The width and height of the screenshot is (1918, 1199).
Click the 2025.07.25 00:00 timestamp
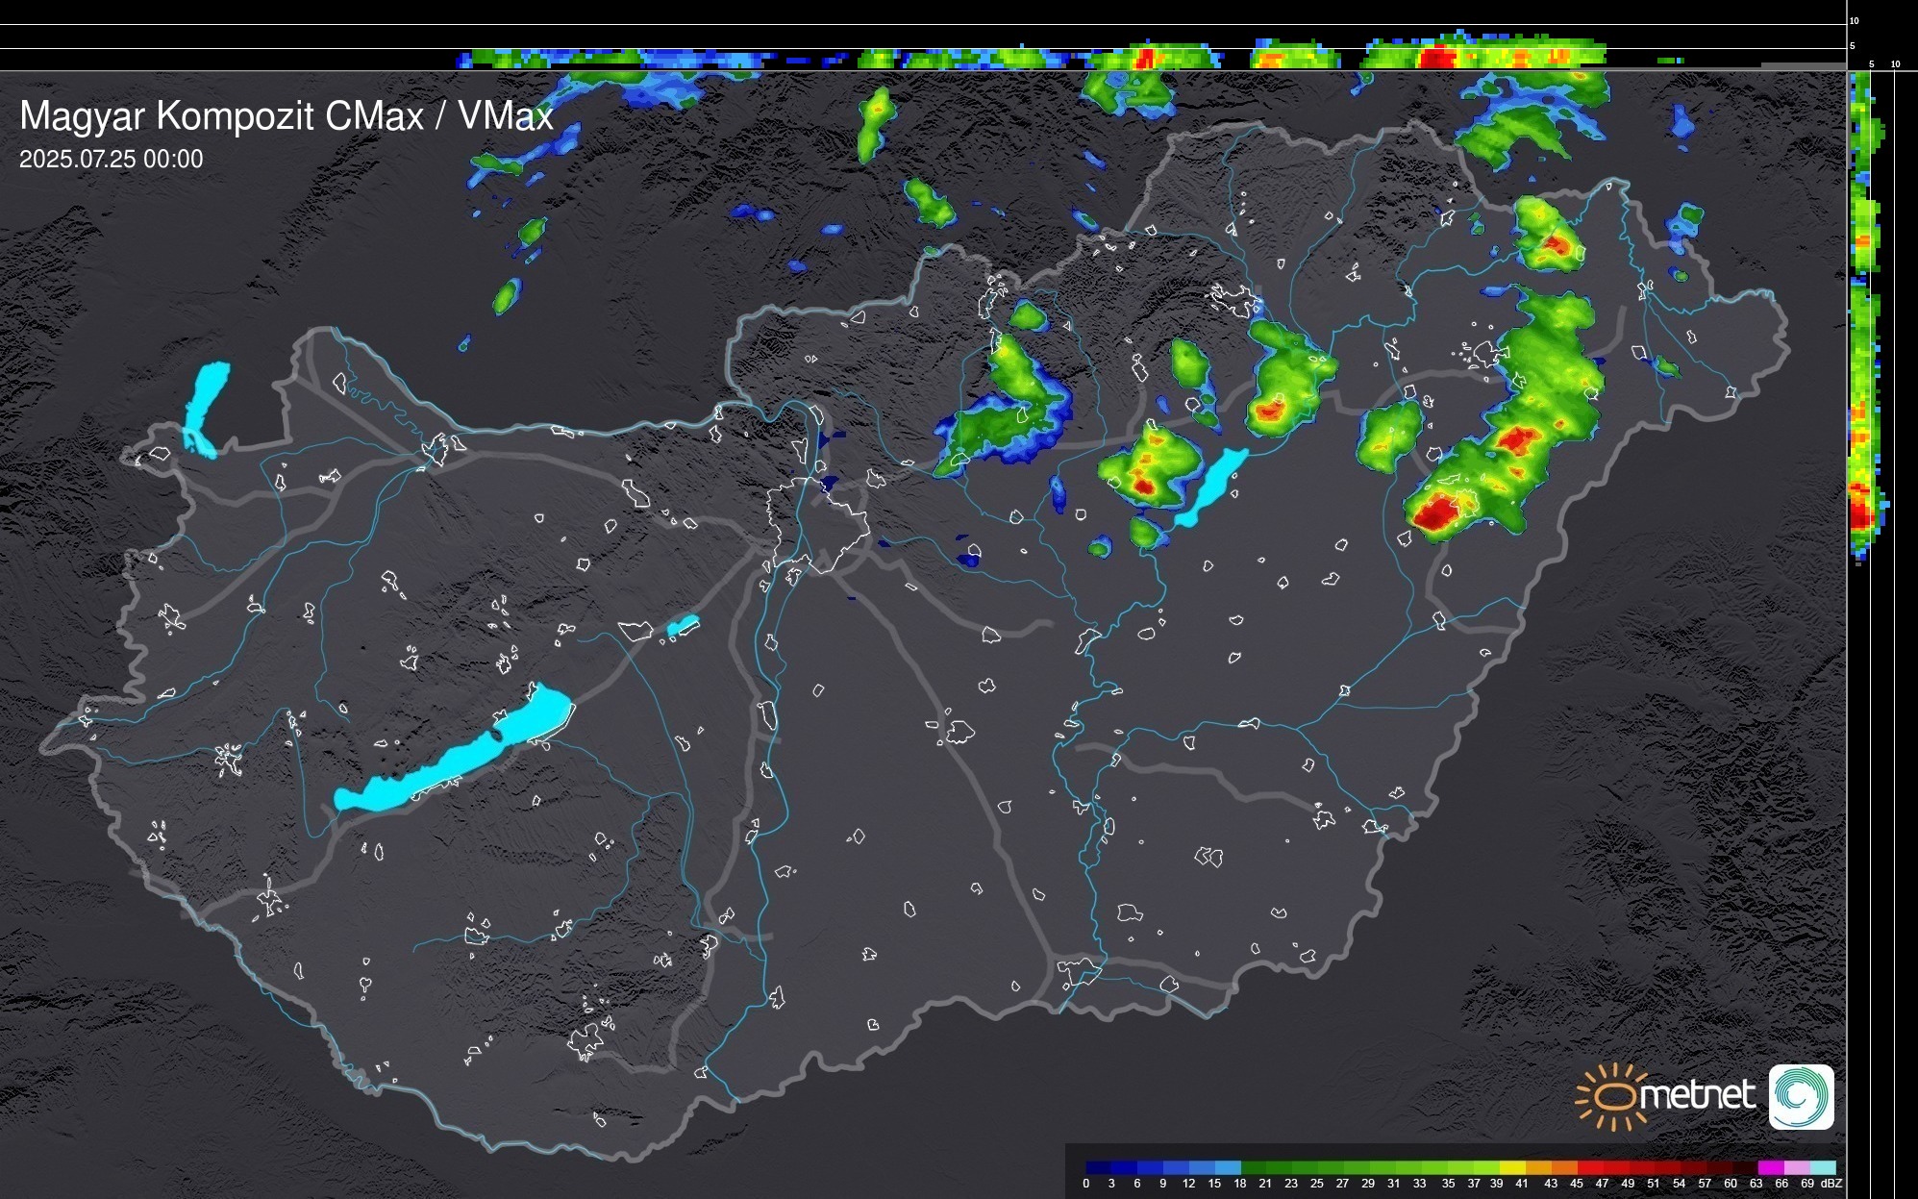[111, 160]
